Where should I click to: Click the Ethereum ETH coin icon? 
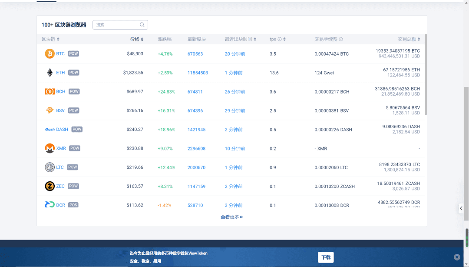50,73
